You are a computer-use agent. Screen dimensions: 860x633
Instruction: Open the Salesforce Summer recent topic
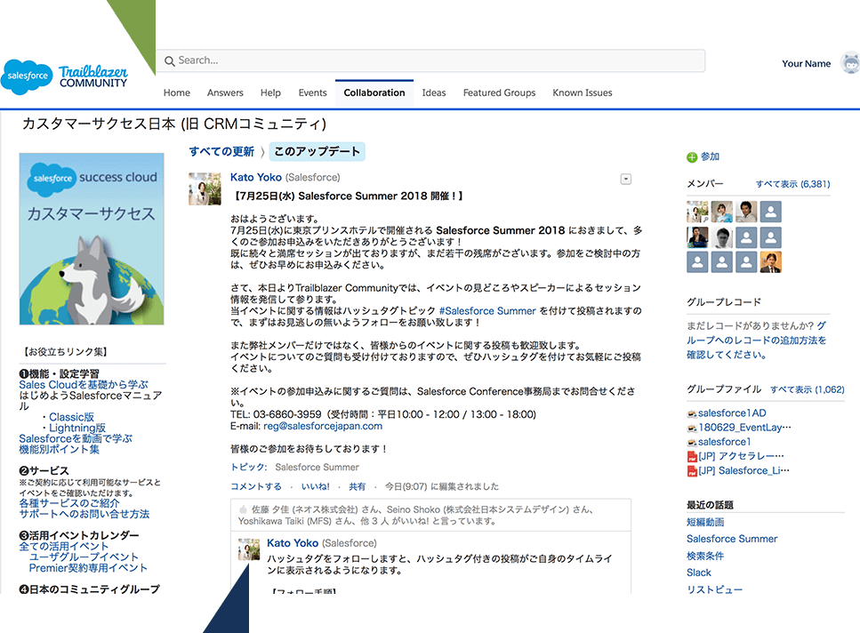pos(732,539)
